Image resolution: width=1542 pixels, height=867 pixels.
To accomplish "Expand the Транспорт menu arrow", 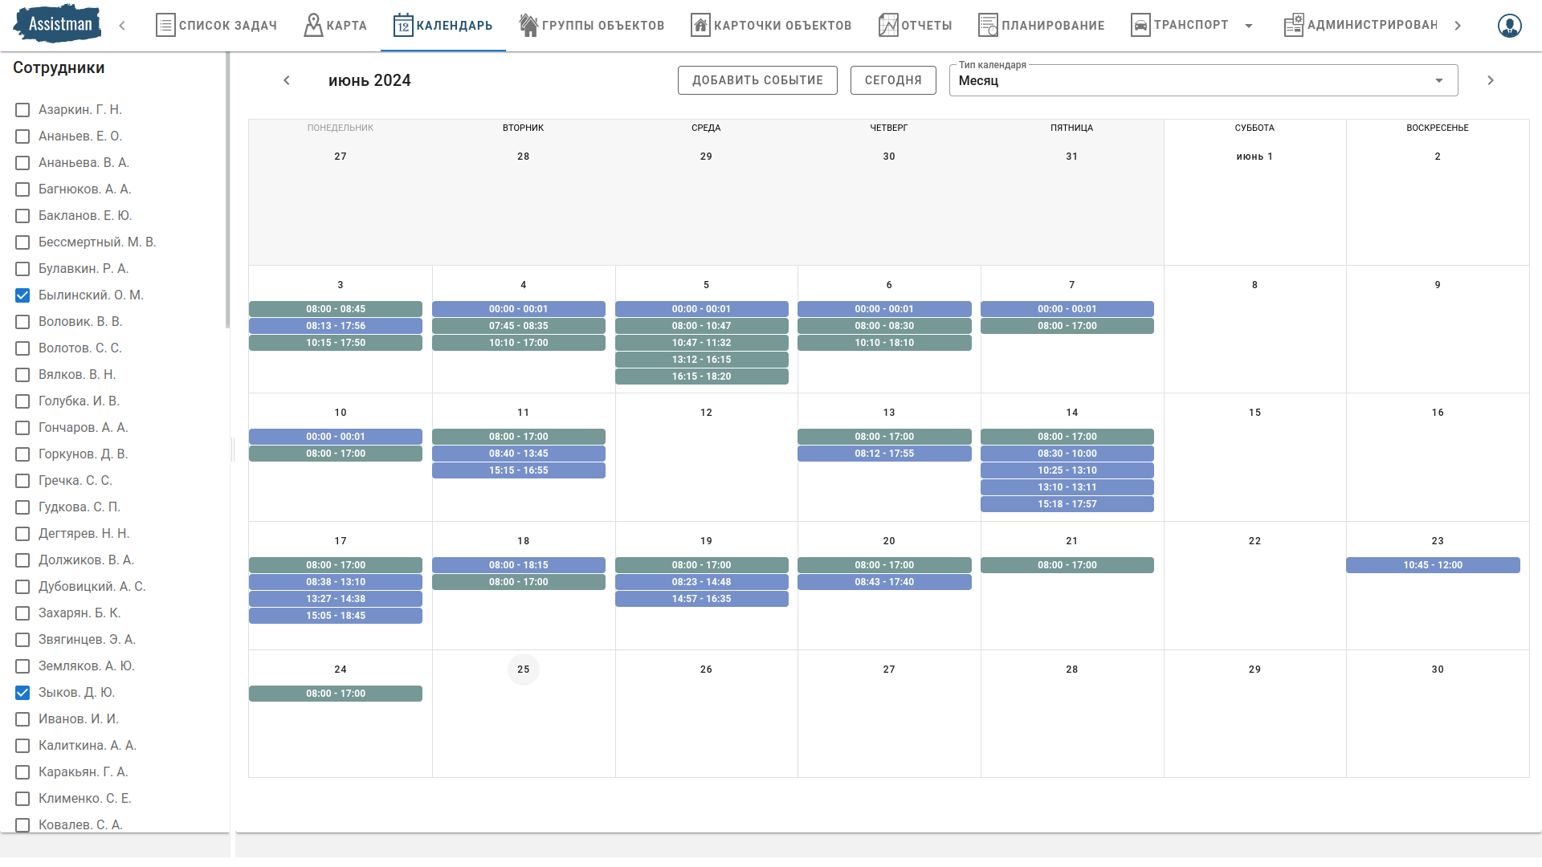I will tap(1249, 26).
